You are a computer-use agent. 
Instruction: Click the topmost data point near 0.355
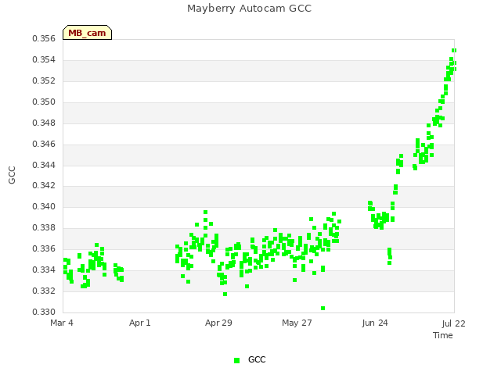(454, 50)
